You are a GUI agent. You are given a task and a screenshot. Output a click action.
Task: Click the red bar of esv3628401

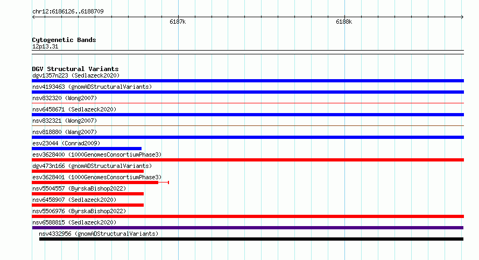point(95,182)
